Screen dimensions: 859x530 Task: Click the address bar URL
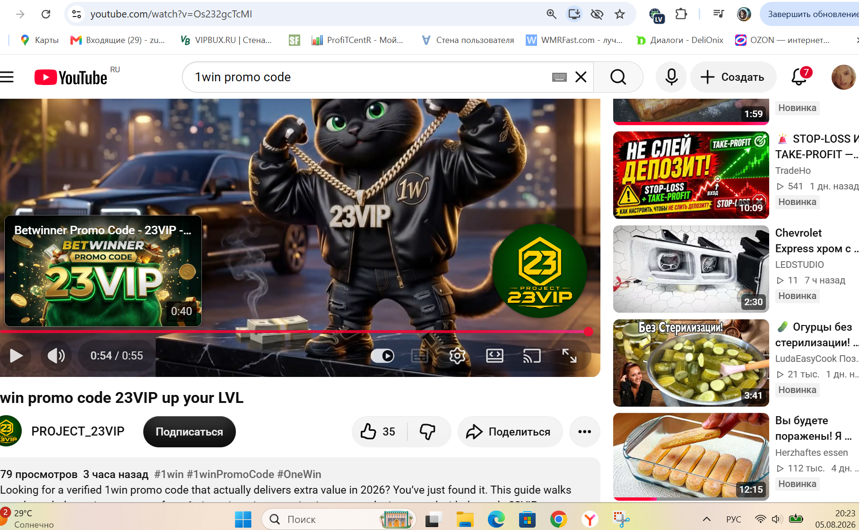tap(171, 14)
